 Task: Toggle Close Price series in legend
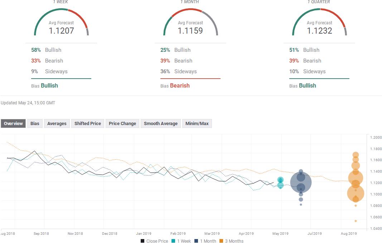click(x=154, y=241)
